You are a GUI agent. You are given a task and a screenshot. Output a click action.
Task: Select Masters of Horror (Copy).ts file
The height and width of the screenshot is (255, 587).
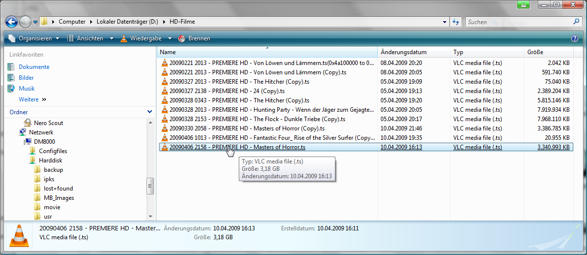366,128
